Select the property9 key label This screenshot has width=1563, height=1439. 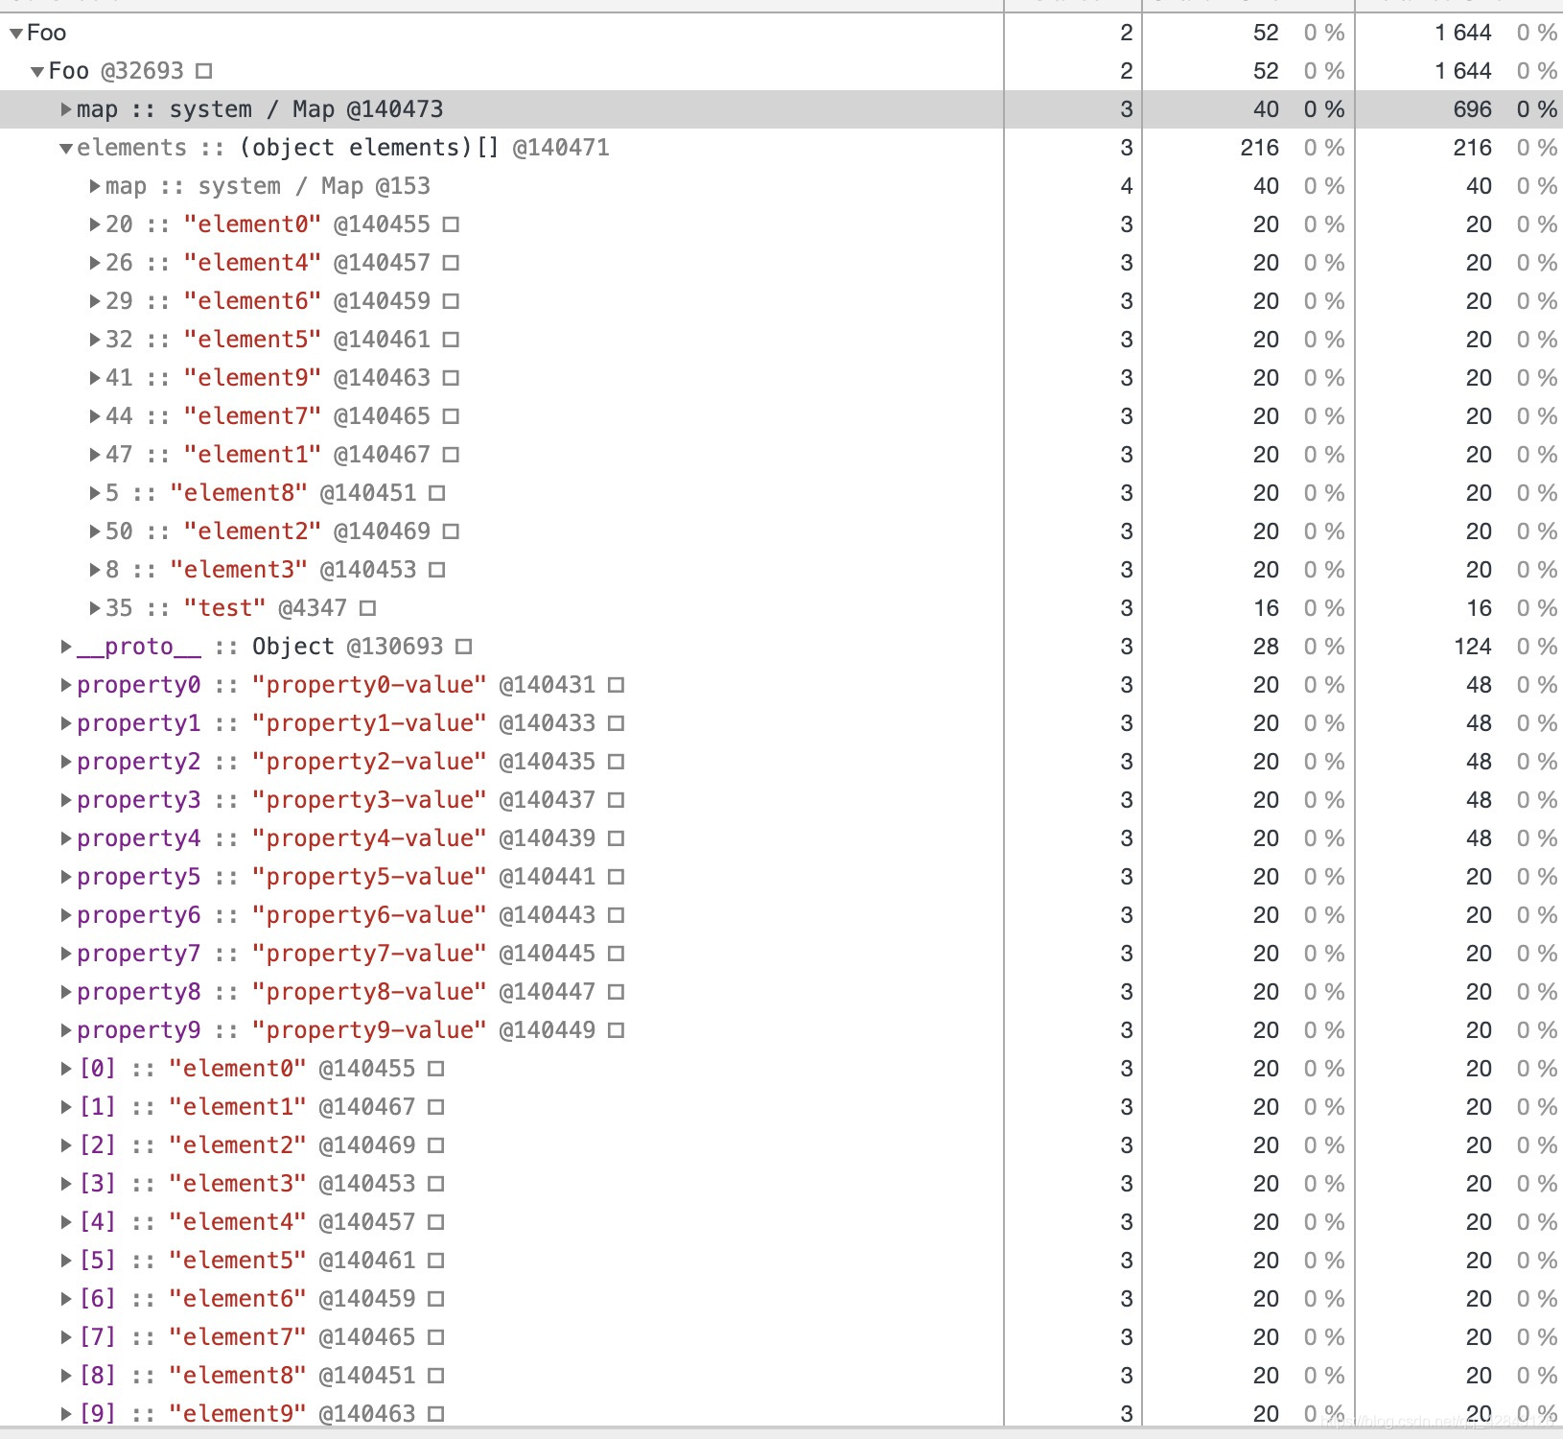139,1030
